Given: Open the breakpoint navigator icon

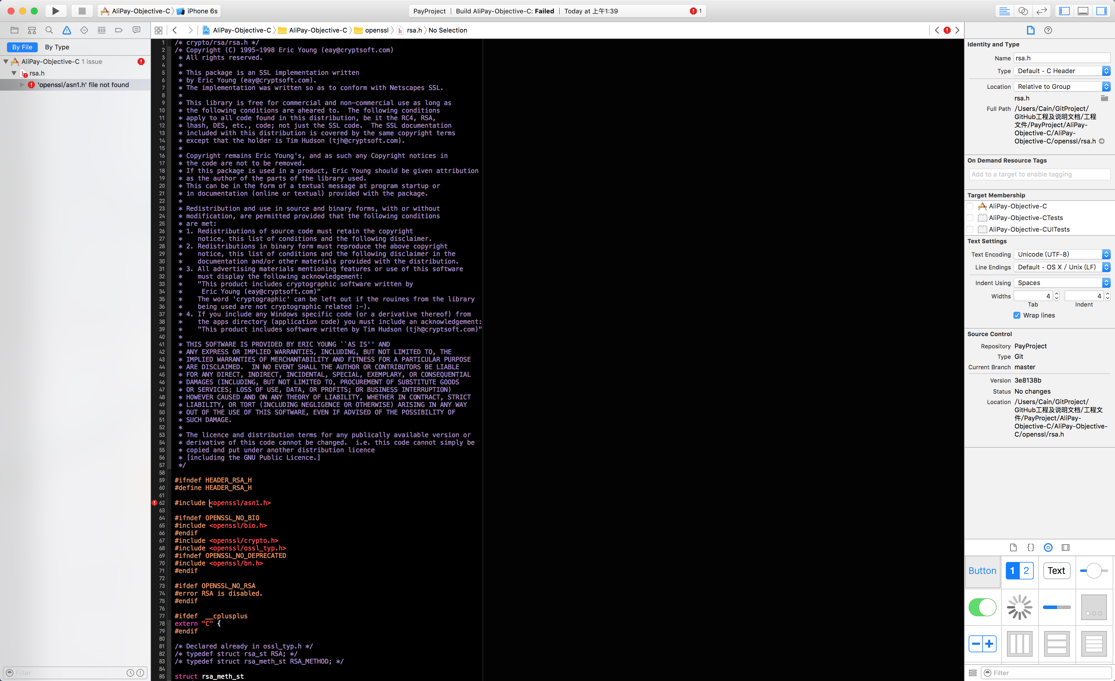Looking at the screenshot, I should 119,30.
